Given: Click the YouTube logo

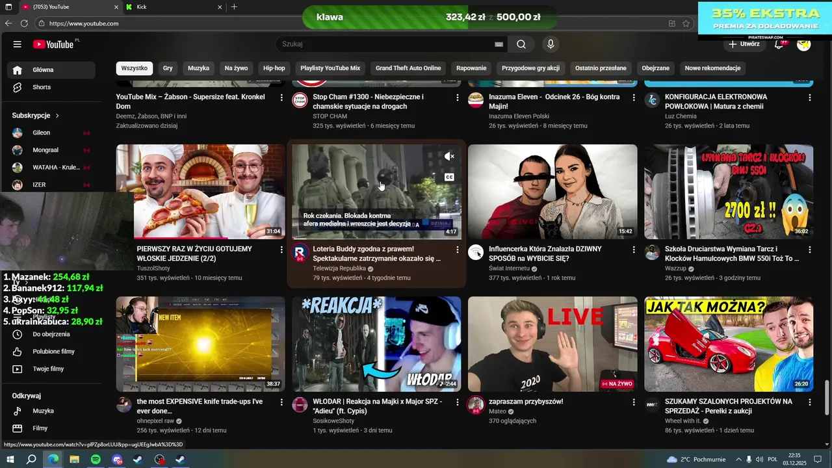Looking at the screenshot, I should pos(55,44).
